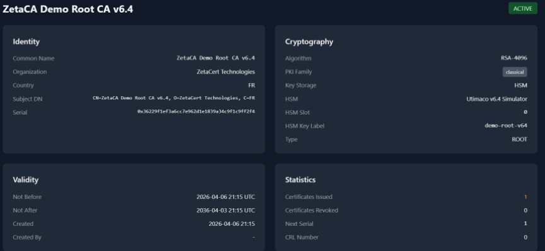Image resolution: width=545 pixels, height=251 pixels.
Task: Select the Serial hex value
Action: coord(196,111)
